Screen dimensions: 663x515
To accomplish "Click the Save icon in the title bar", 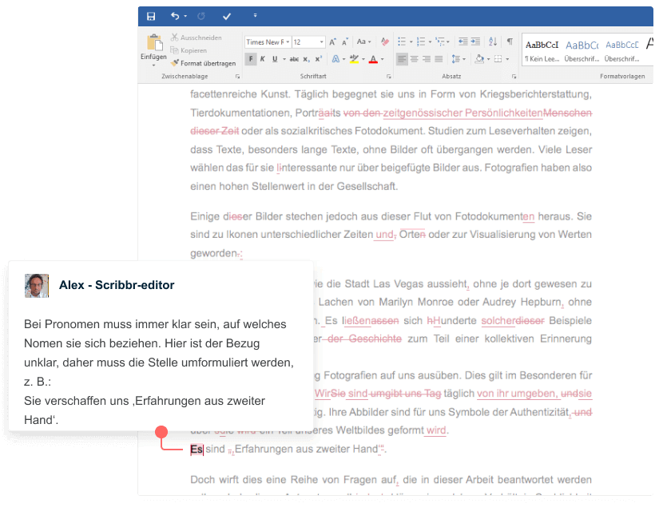I will coord(151,16).
